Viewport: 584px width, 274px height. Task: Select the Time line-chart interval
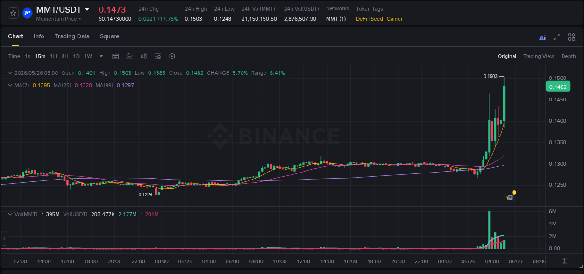click(14, 56)
